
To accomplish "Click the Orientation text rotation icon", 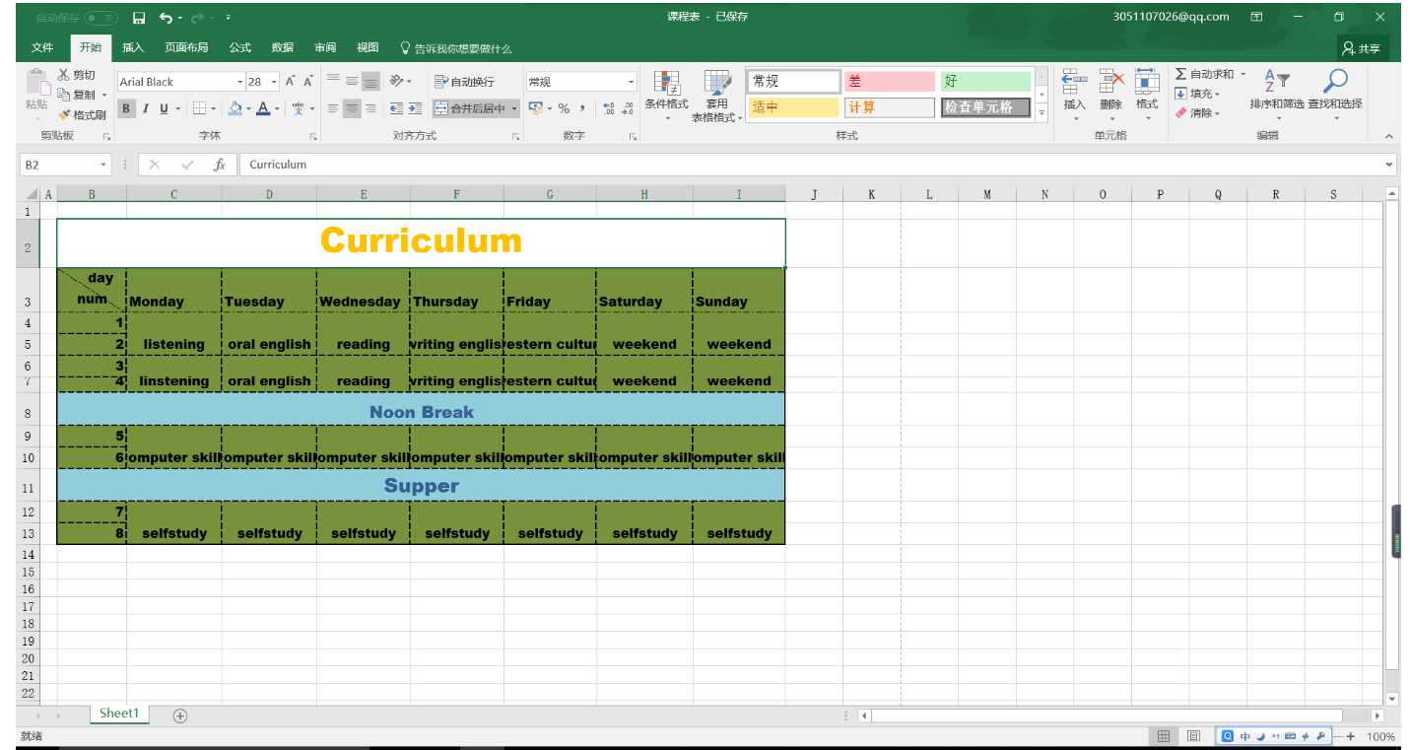I will (x=396, y=81).
